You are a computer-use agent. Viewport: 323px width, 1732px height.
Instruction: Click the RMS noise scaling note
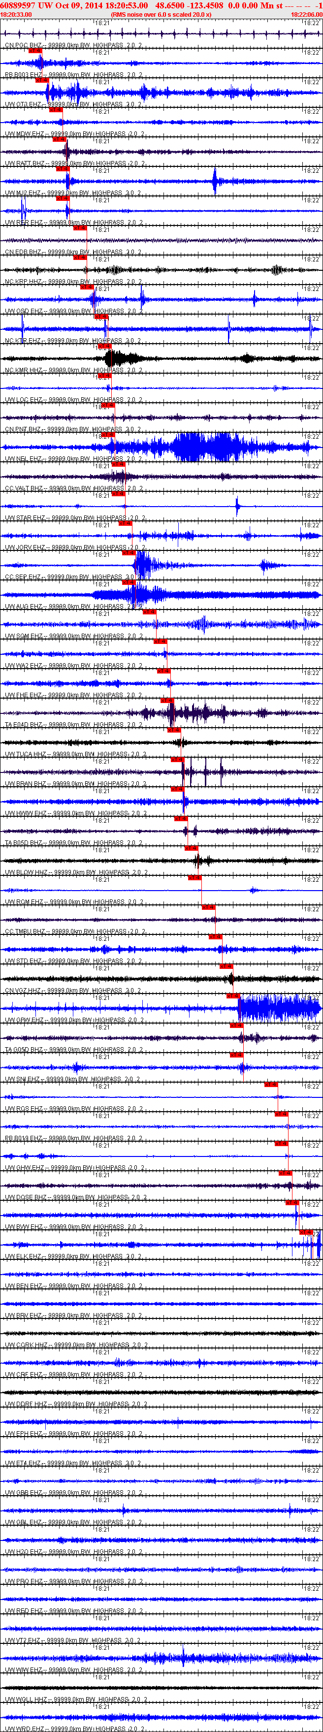point(161,14)
